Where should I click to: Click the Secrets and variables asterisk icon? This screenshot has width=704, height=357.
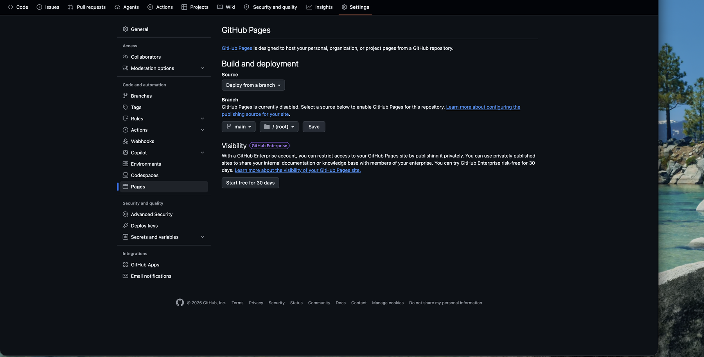pos(126,237)
